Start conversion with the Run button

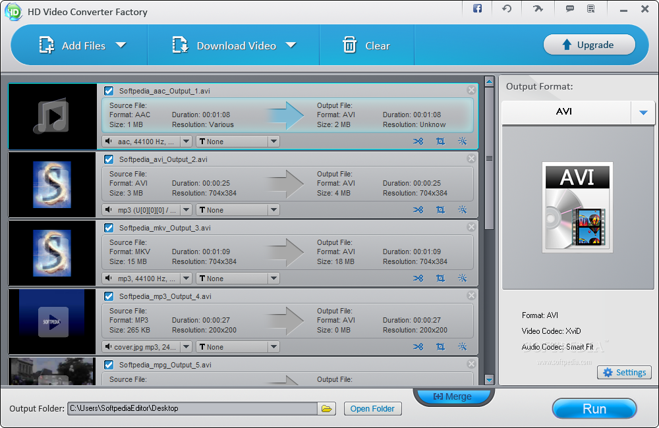[594, 409]
